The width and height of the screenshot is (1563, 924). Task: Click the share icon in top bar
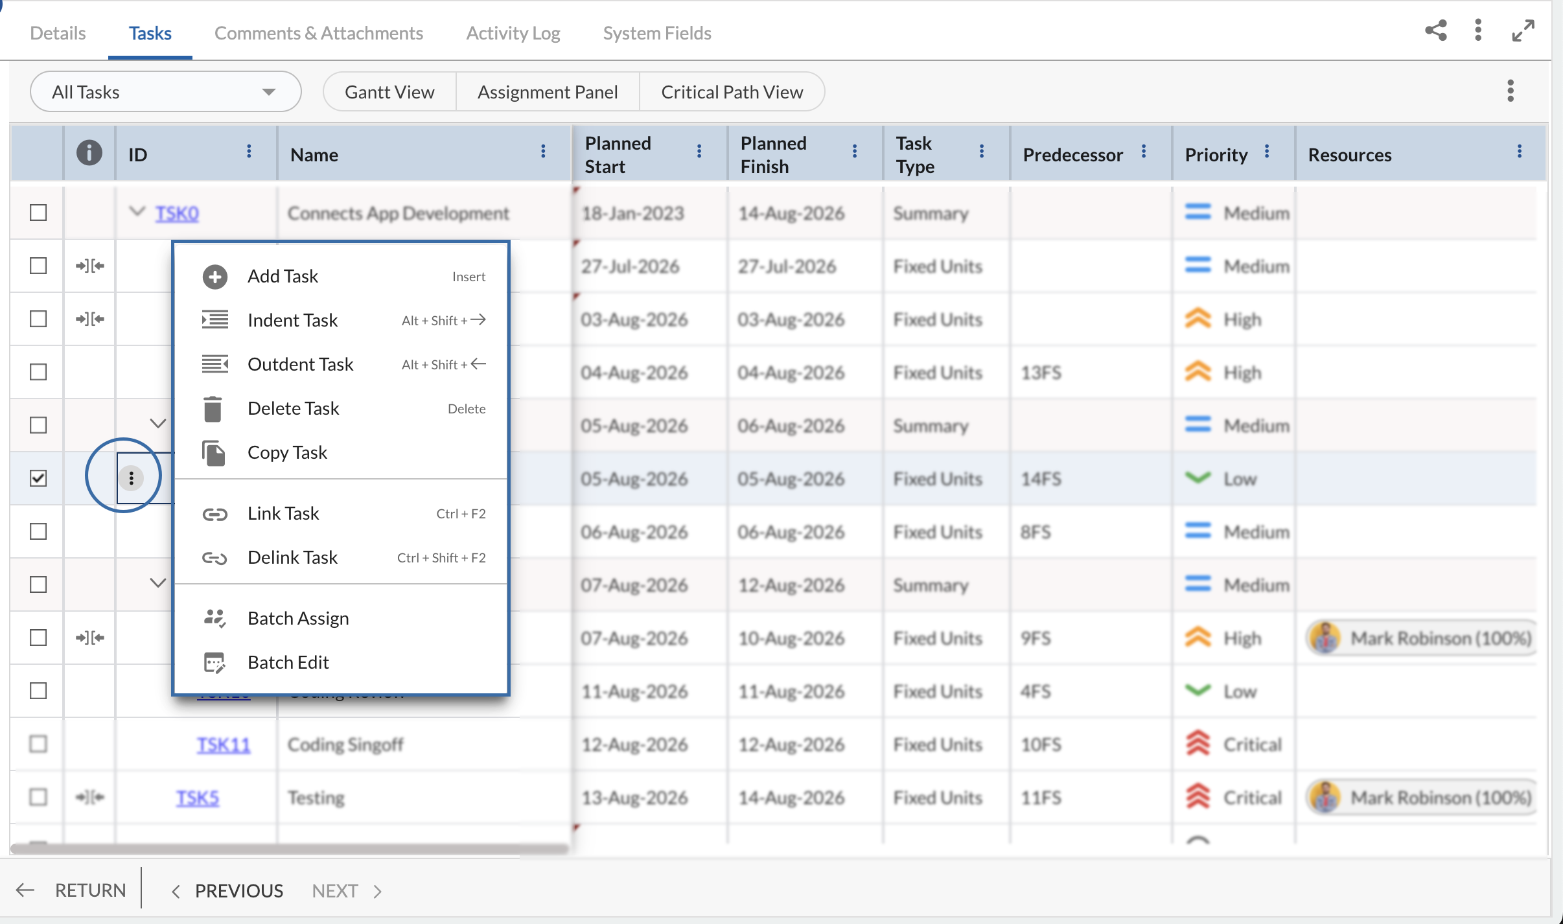tap(1435, 30)
